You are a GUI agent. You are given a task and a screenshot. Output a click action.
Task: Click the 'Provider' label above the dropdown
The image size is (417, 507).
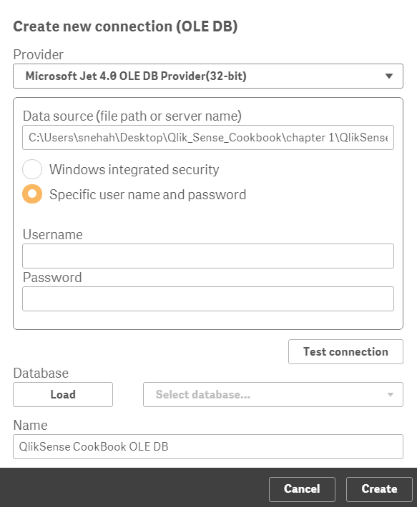point(38,54)
